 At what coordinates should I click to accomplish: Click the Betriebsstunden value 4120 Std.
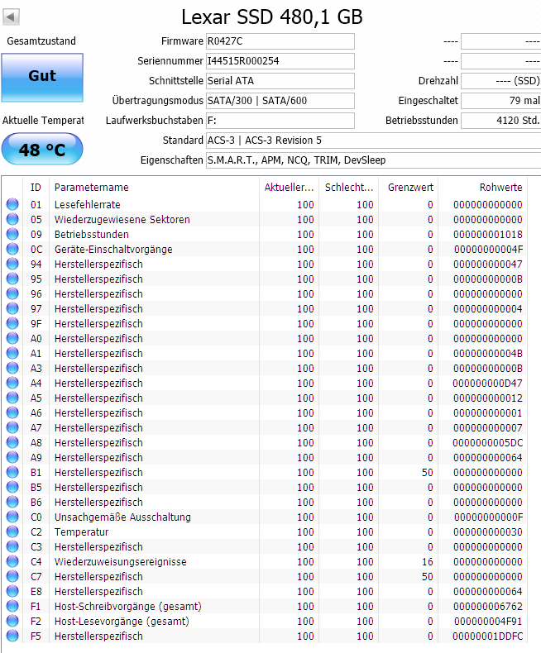[x=501, y=121]
